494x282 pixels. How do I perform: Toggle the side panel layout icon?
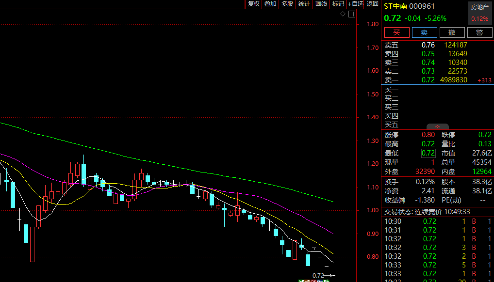point(351,14)
